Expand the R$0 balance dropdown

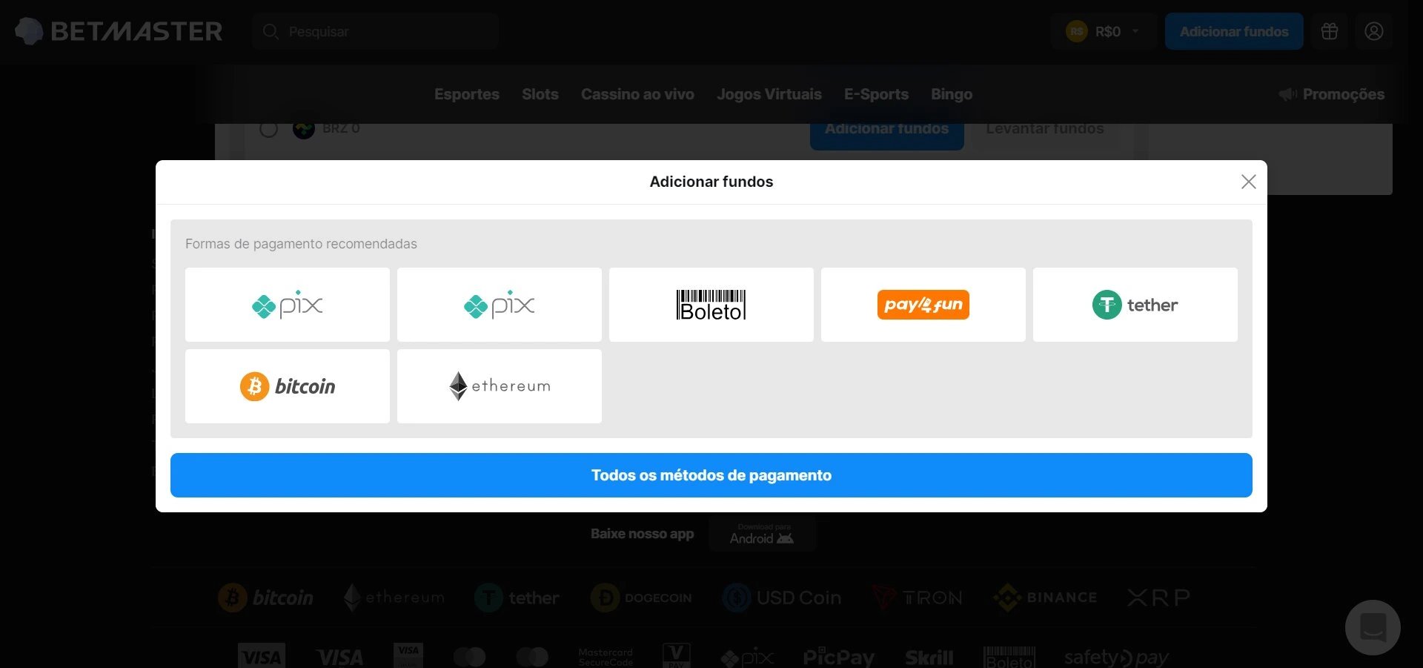[1104, 31]
